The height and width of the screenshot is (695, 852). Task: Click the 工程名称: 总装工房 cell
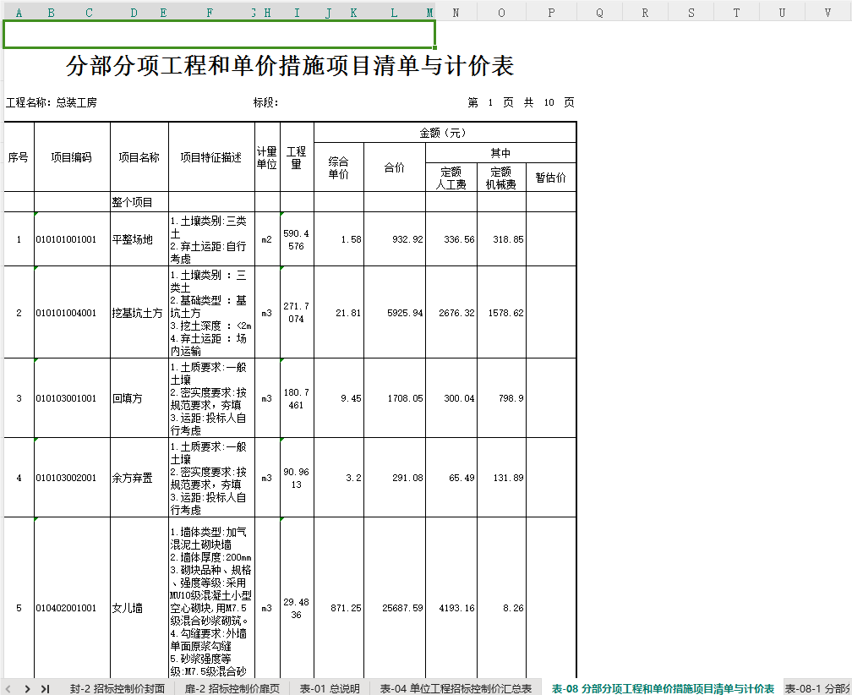[x=52, y=102]
